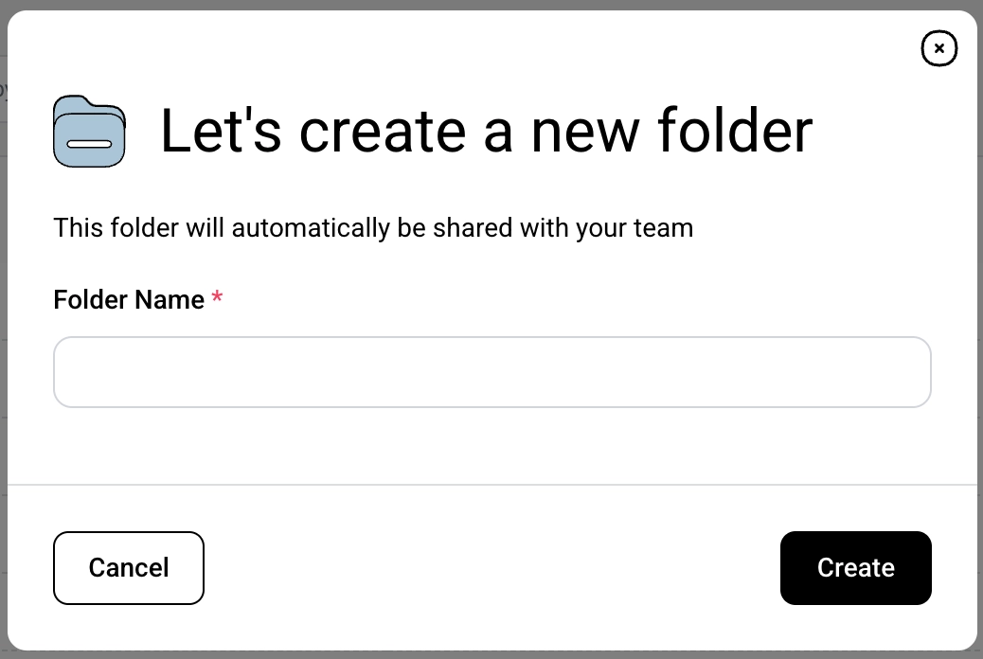
Task: Click the blue folder icon
Action: click(89, 132)
